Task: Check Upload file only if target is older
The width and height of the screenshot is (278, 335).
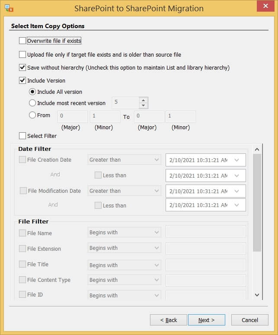Action: point(22,54)
